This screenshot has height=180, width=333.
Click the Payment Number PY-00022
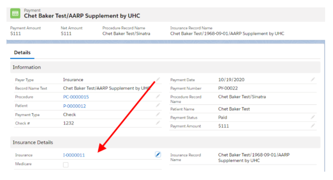[228, 88]
